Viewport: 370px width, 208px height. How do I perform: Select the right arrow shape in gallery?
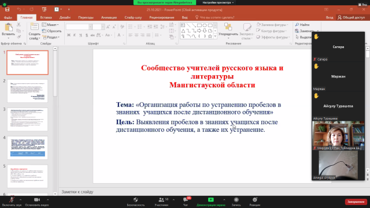pos(199,31)
